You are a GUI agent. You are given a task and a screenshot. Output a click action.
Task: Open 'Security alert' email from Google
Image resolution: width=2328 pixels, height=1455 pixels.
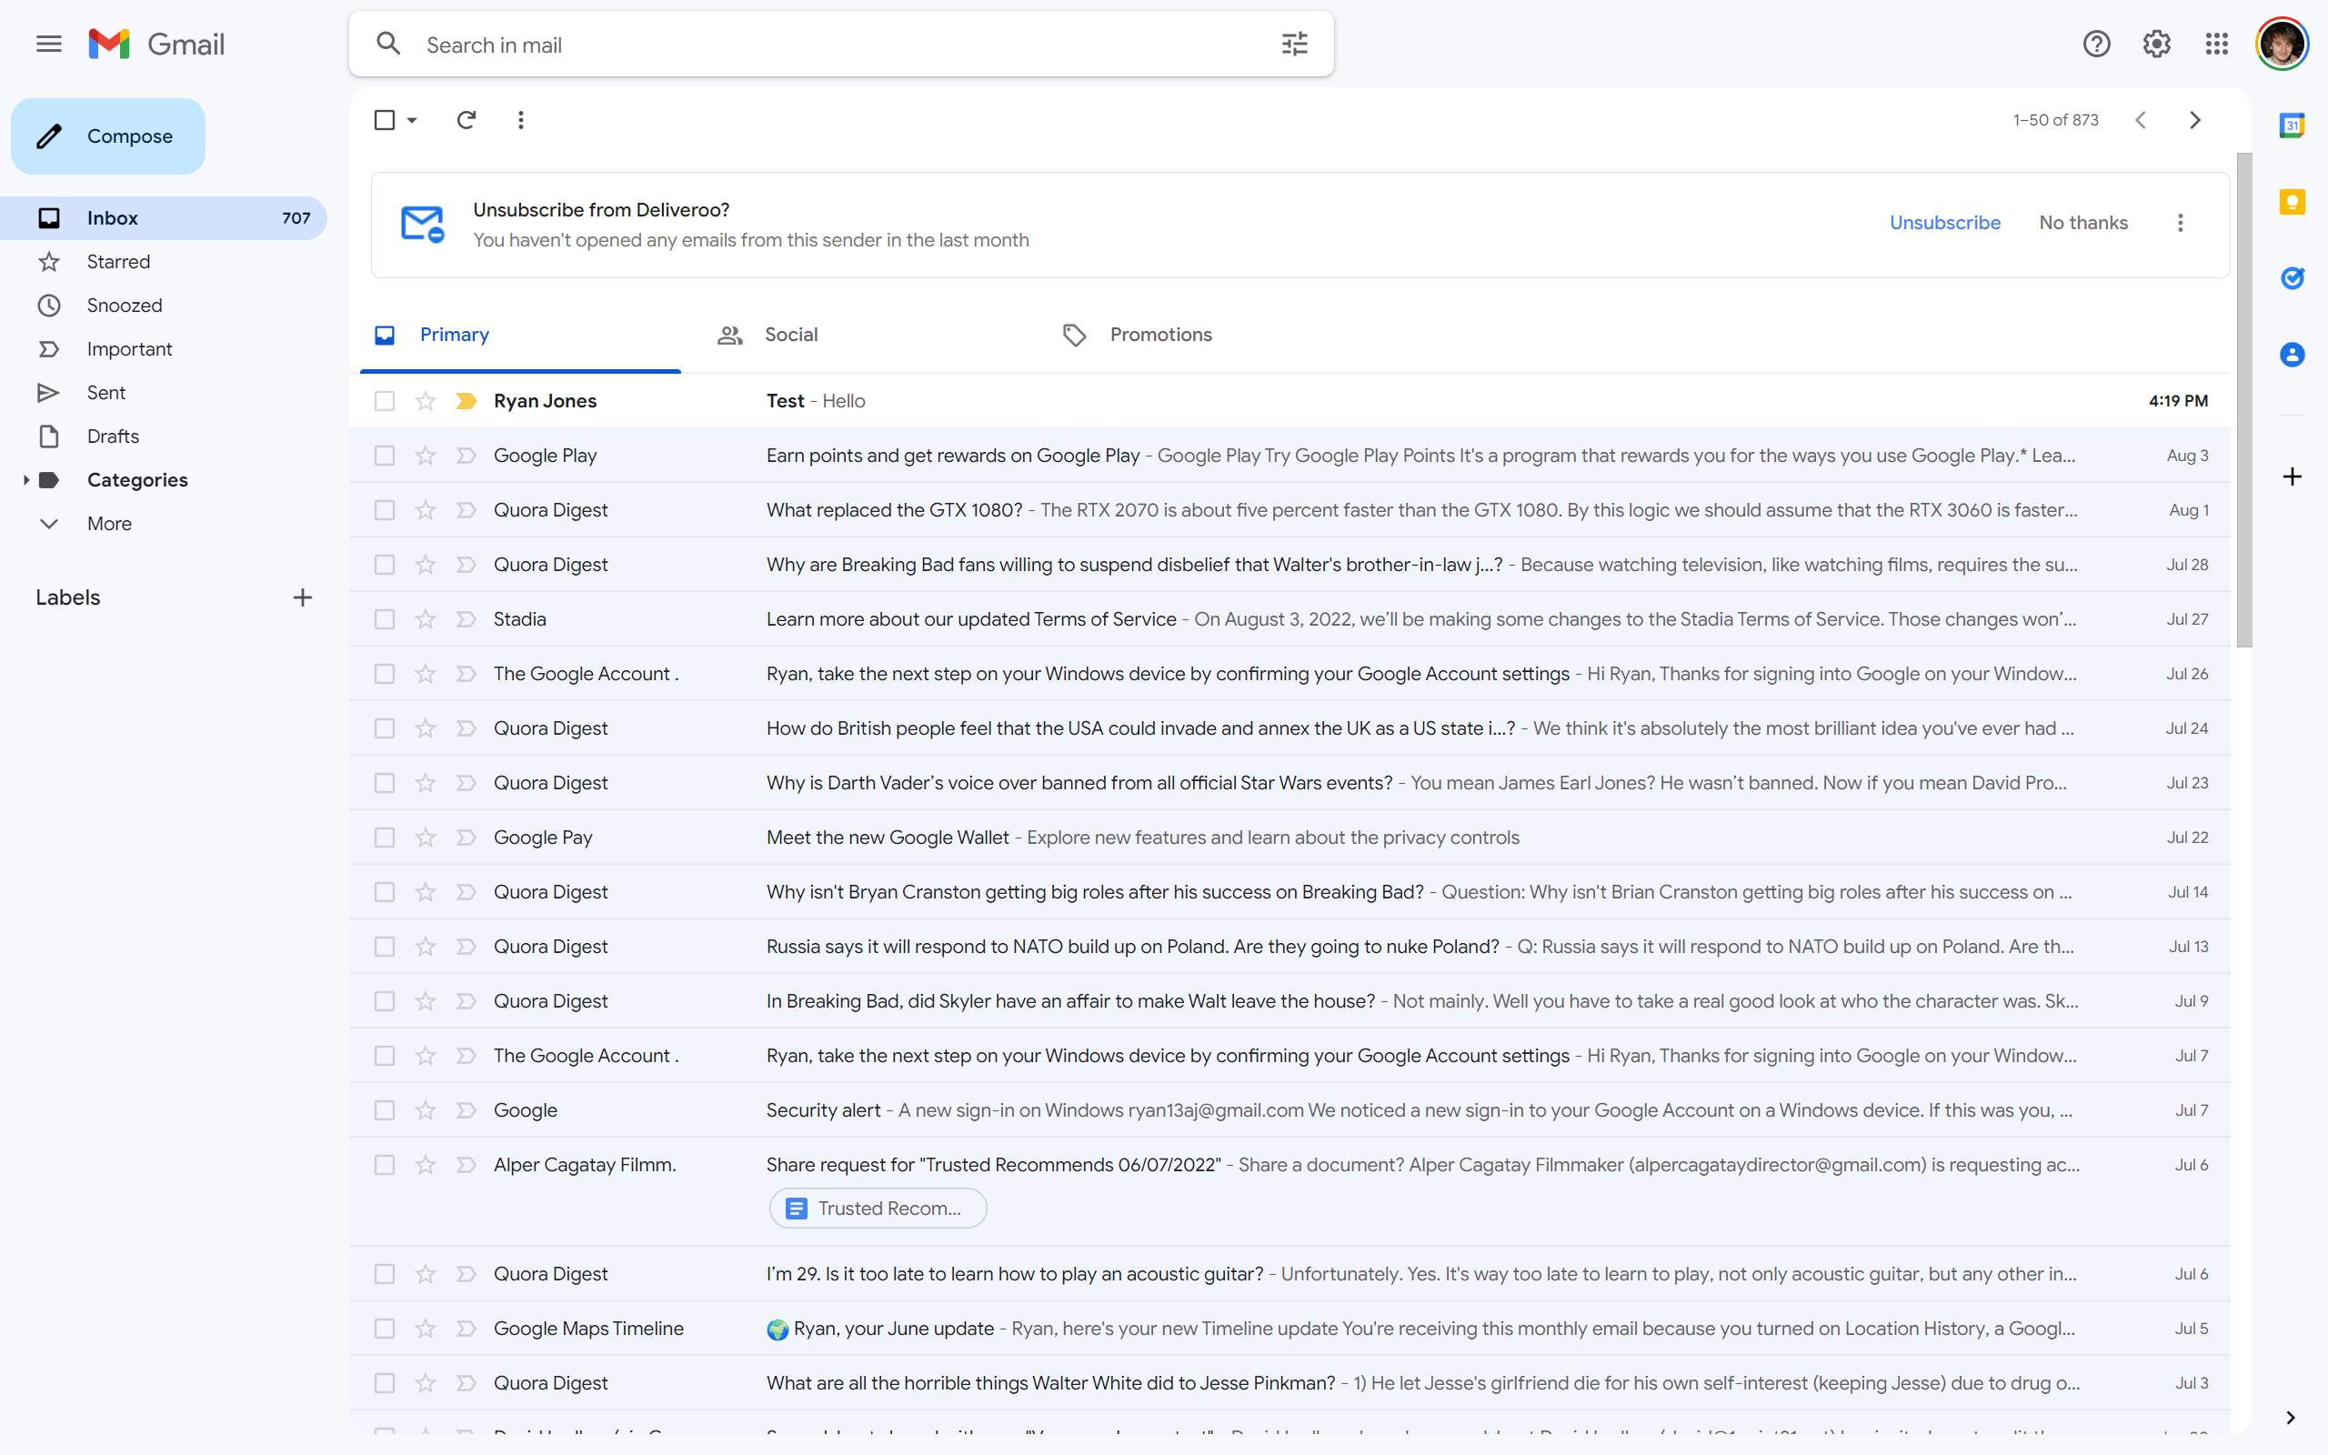tap(1289, 1110)
